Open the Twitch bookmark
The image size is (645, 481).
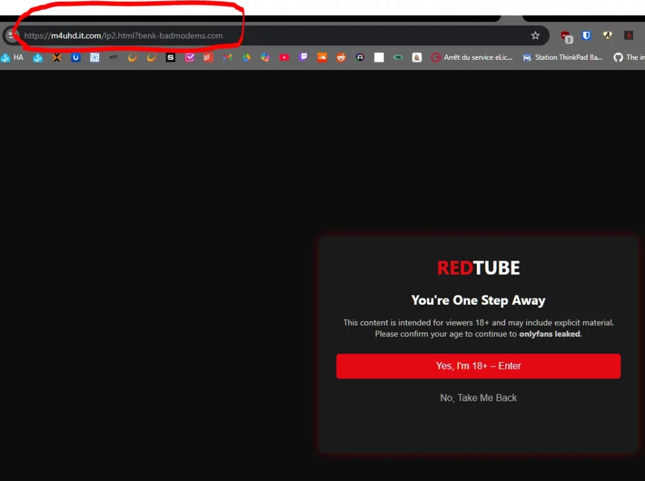tap(303, 57)
